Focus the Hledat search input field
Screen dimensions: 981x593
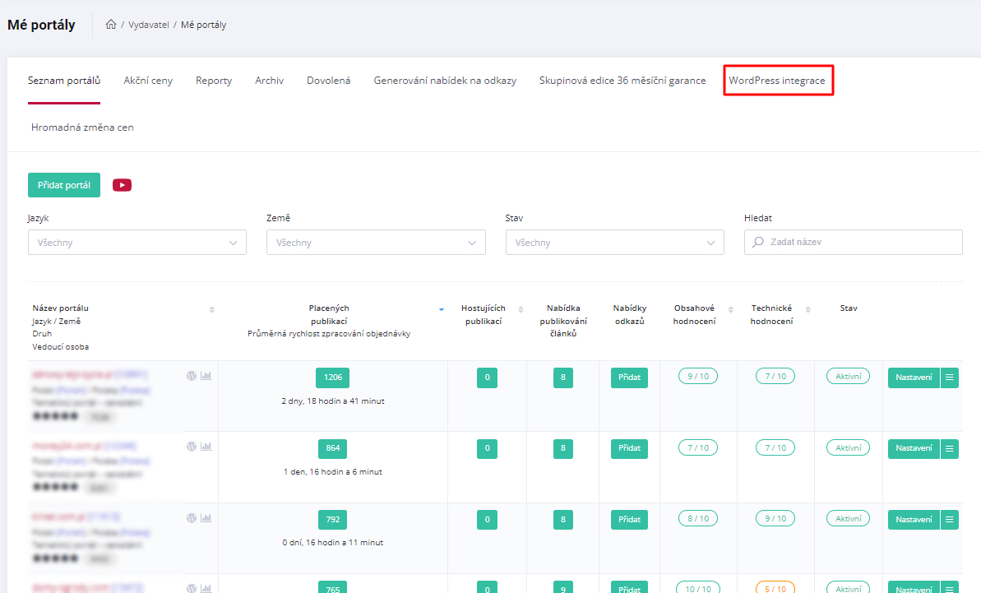861,243
